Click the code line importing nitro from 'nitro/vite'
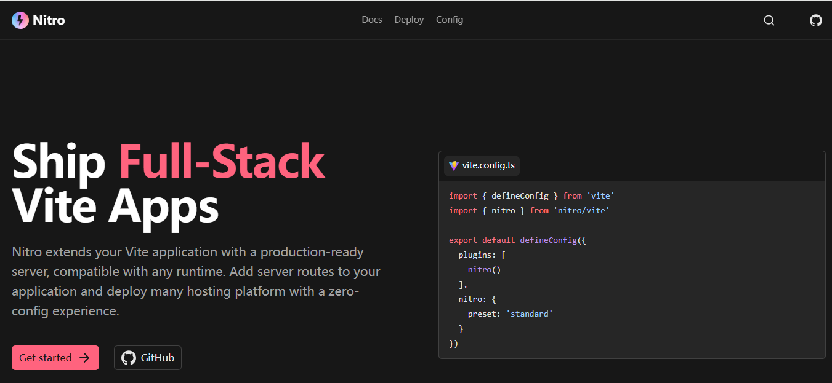This screenshot has width=832, height=383. tap(530, 210)
